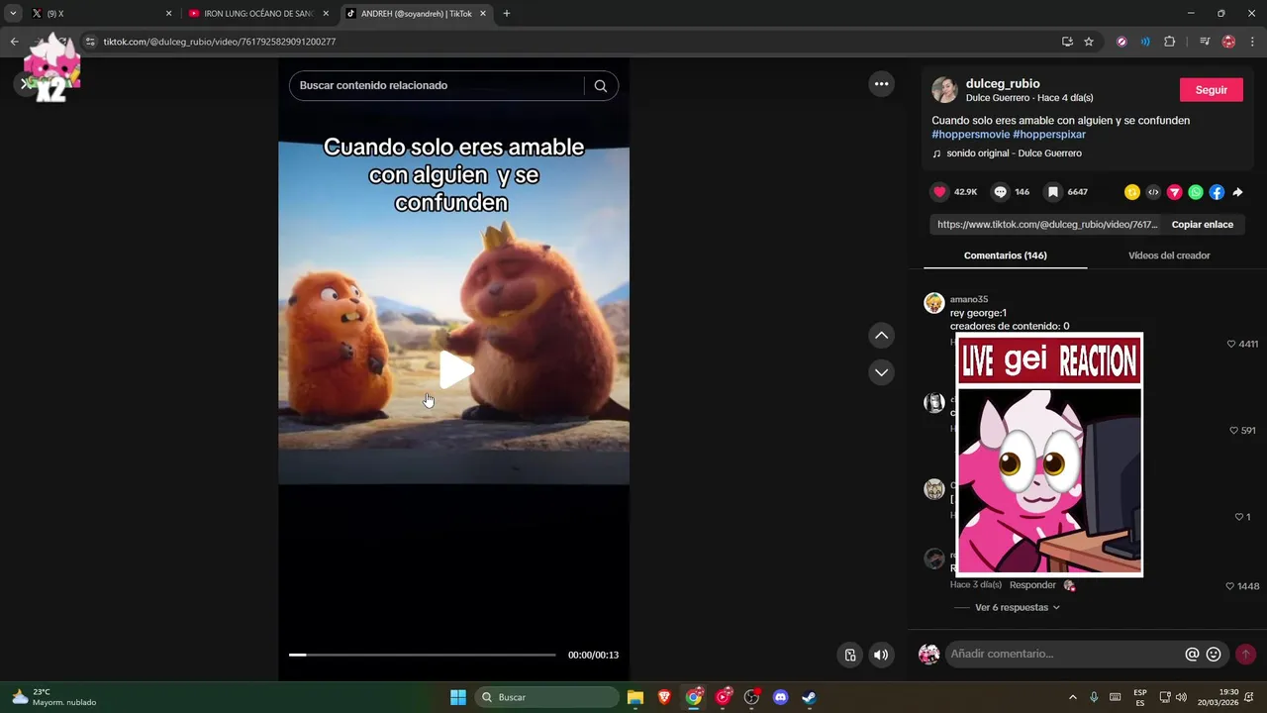The image size is (1267, 713).
Task: Mute the video with speaker button
Action: click(881, 655)
